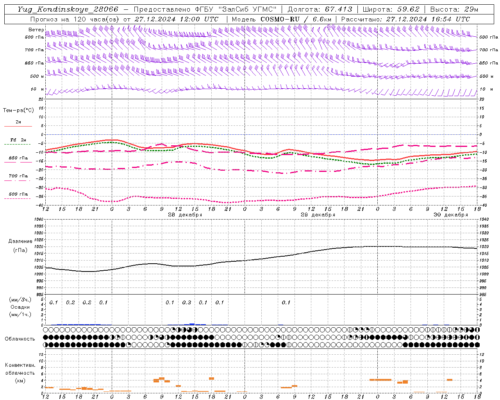Click the (мм/1ч.) precipitation unit label
500x400 pixels.
click(x=20, y=314)
